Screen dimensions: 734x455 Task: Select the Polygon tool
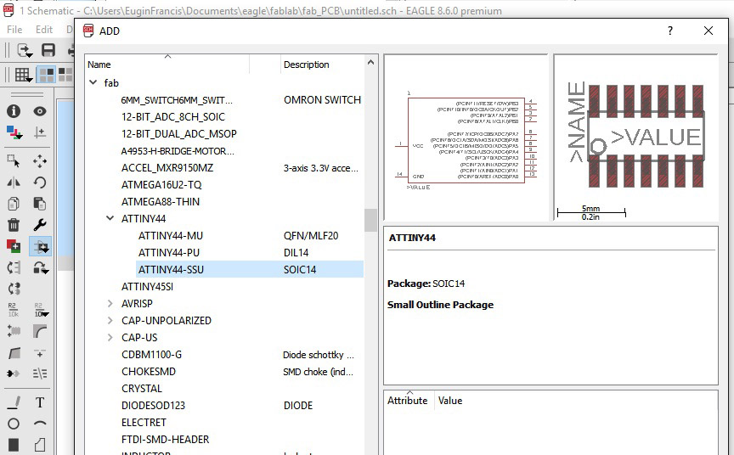click(40, 445)
